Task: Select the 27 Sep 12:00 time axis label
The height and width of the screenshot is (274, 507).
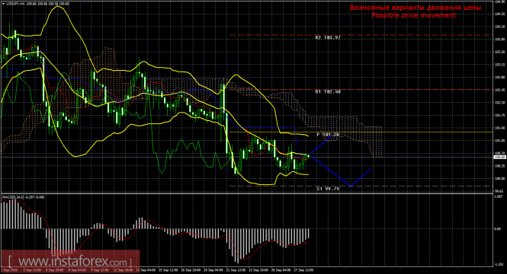Action: coord(304,269)
